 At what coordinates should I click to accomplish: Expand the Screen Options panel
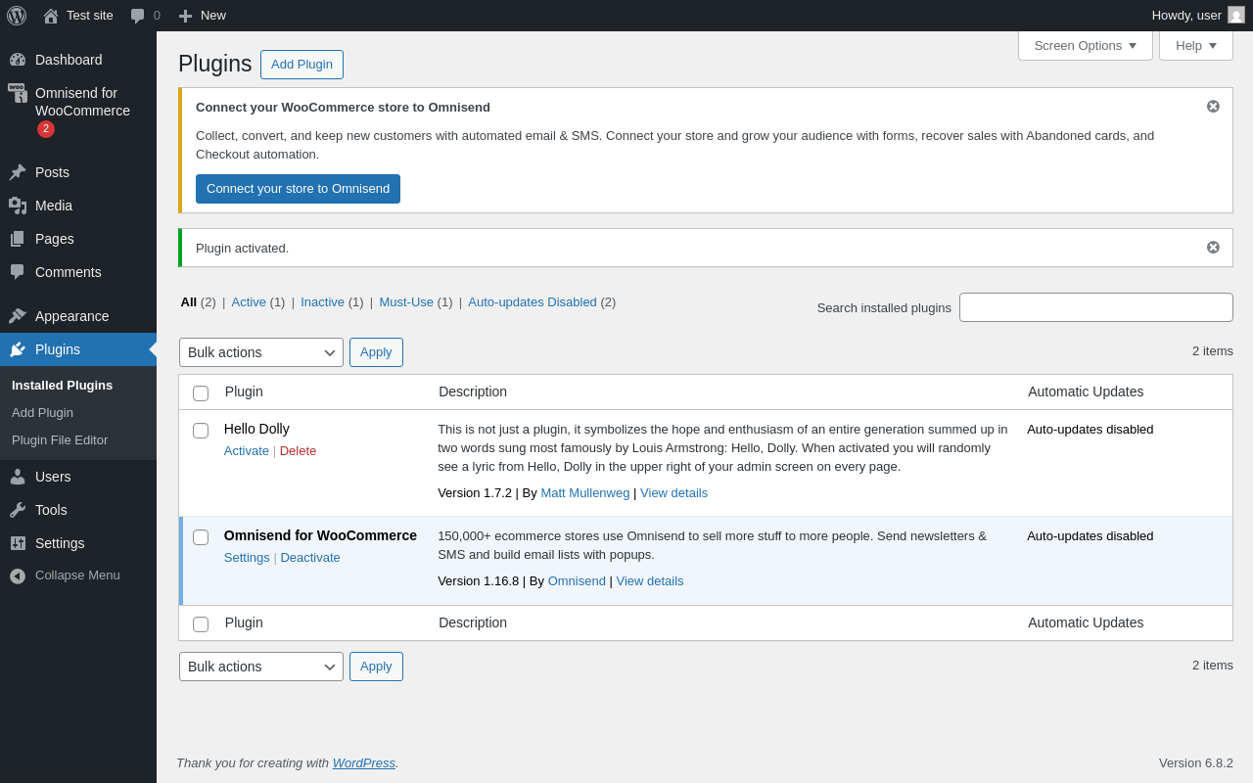[x=1086, y=45]
